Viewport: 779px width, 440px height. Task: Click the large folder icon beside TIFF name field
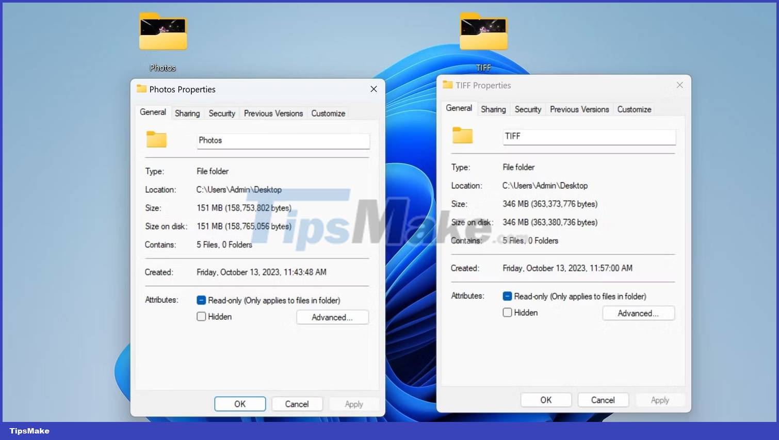[462, 135]
